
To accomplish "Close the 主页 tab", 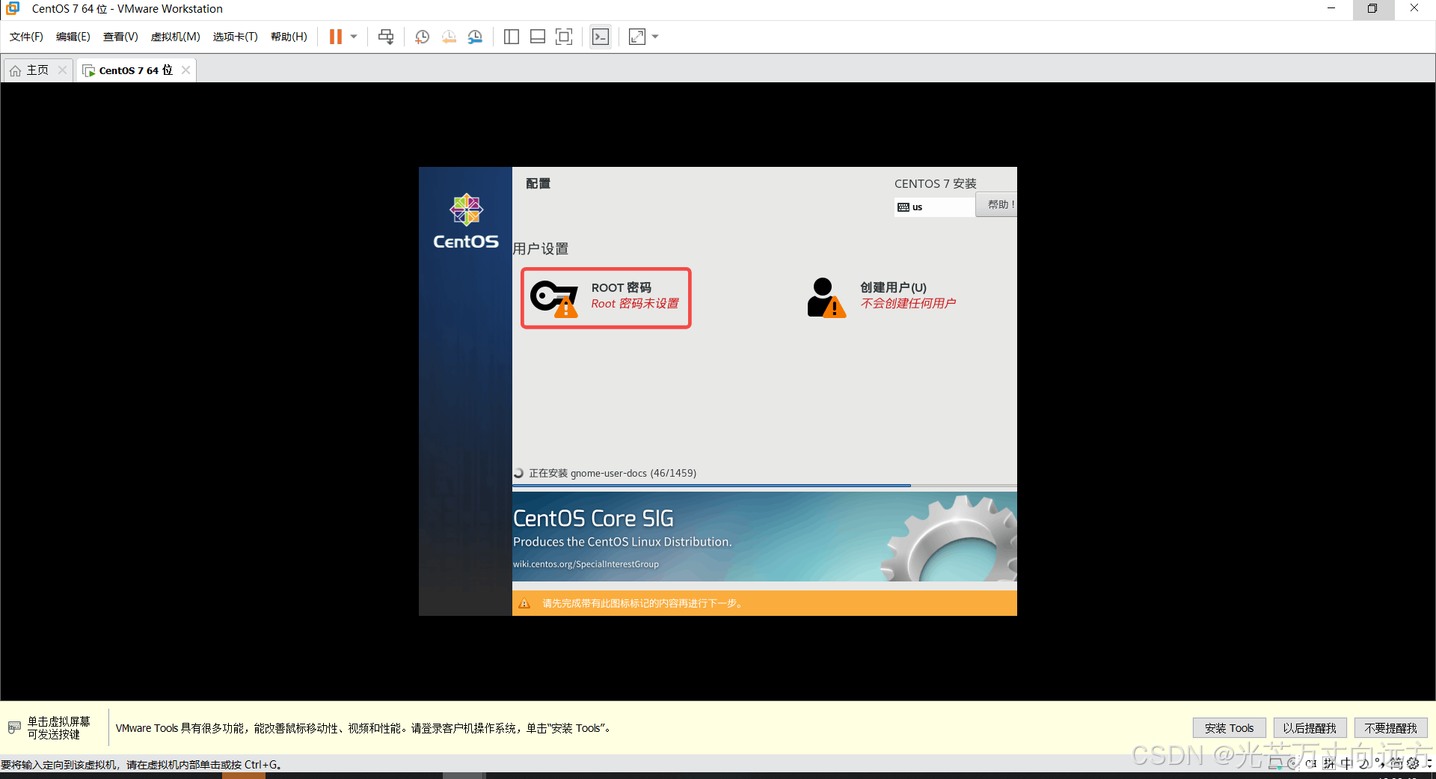I will pos(63,70).
